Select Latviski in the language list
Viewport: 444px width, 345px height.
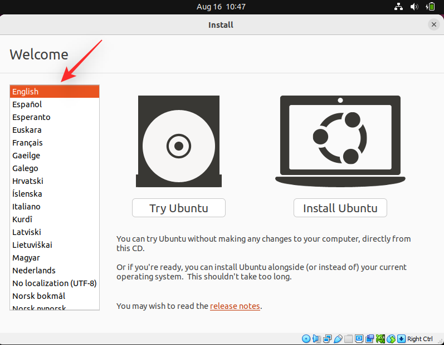coord(55,232)
